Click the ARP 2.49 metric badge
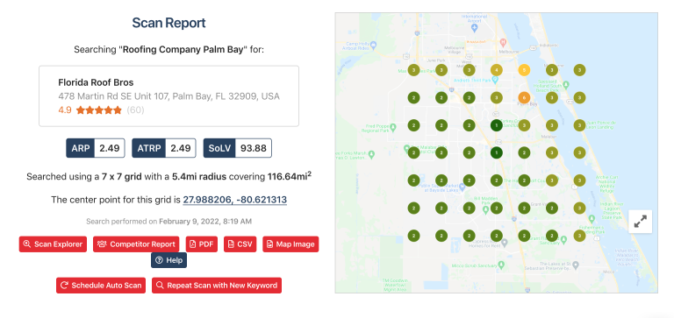The height and width of the screenshot is (318, 674). (x=96, y=148)
